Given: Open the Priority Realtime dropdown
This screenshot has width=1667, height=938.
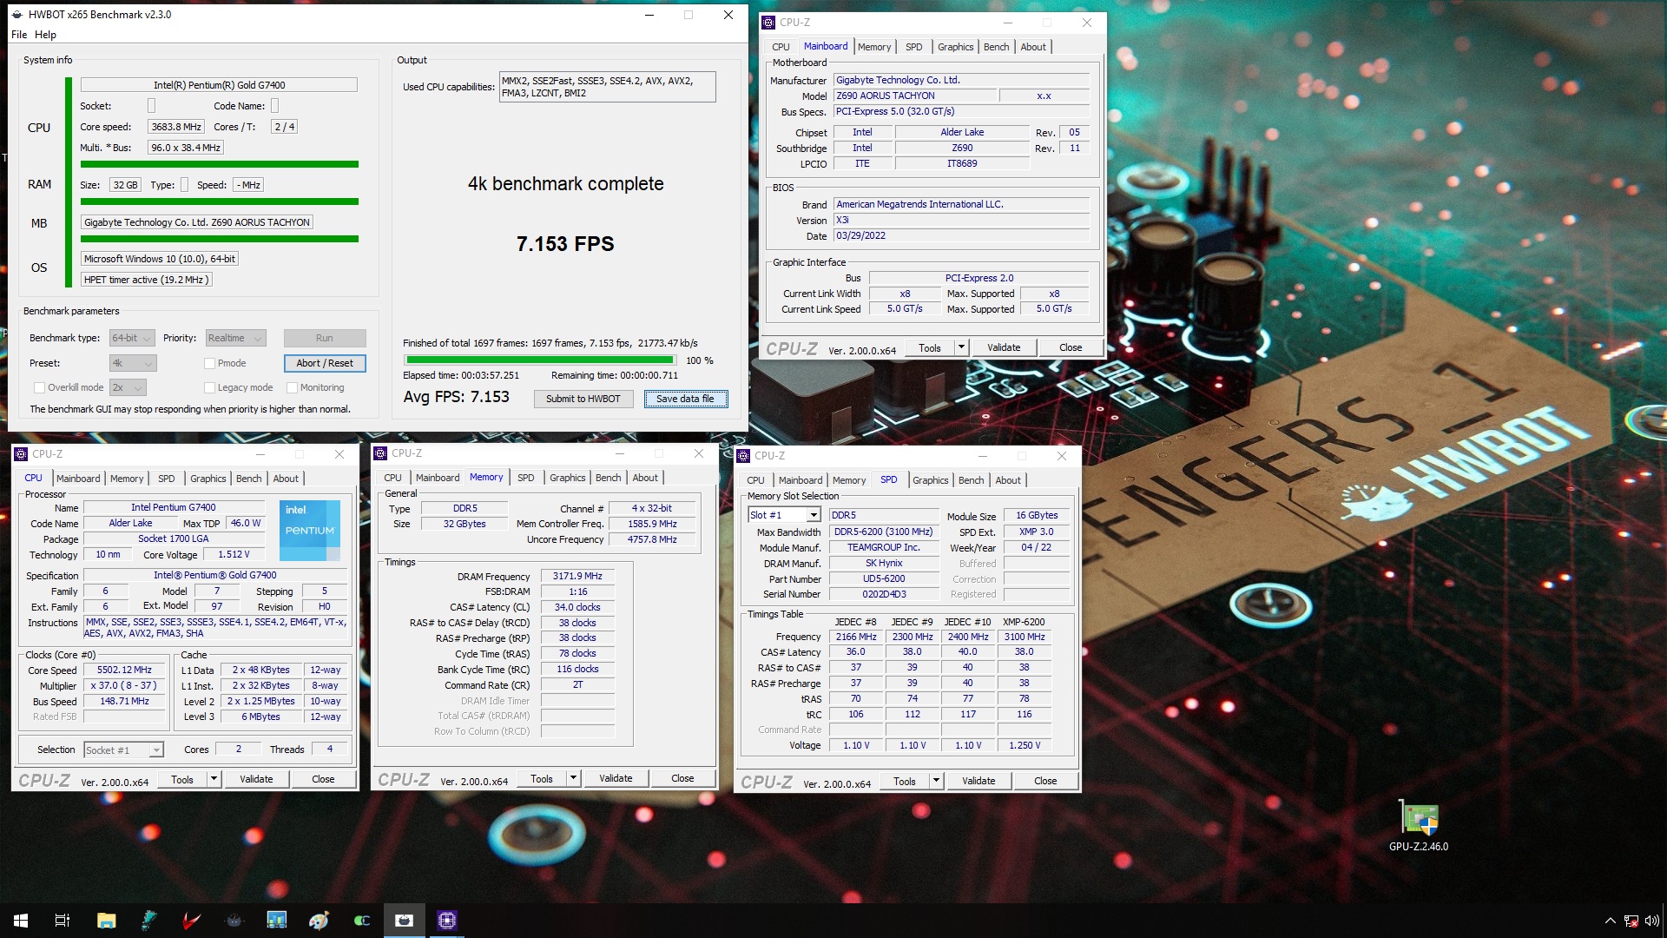Looking at the screenshot, I should (x=235, y=338).
